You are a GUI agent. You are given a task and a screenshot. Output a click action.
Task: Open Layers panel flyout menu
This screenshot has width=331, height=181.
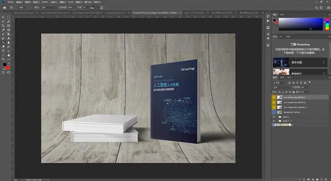(329, 77)
